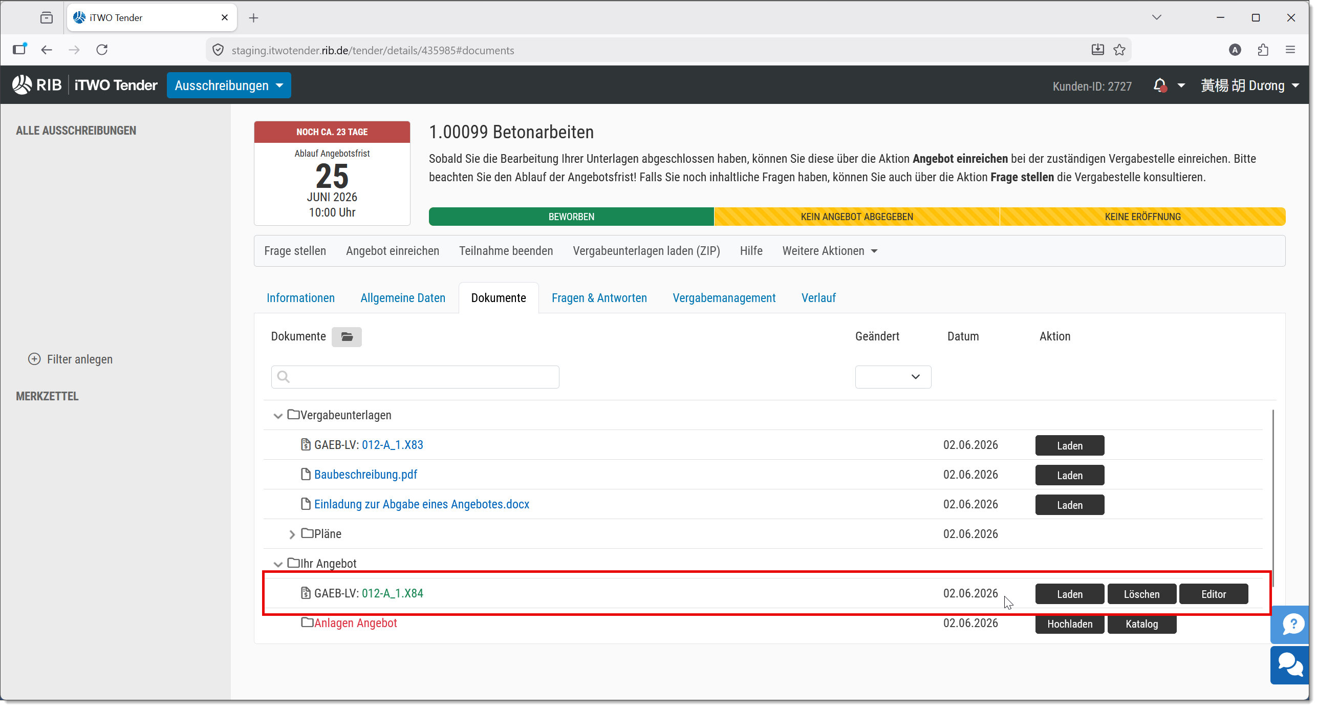Click Laden for Baubeschreibung.pdf
Viewport: 1317px width, 708px height.
click(x=1070, y=475)
